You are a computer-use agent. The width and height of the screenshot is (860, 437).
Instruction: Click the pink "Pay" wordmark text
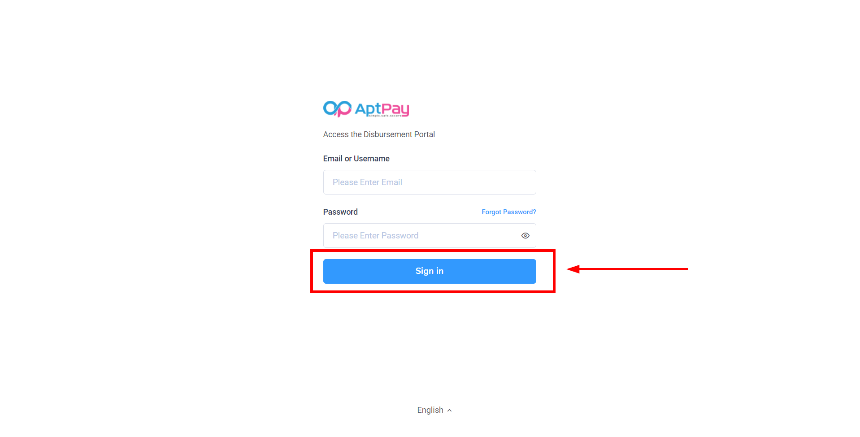[x=395, y=108]
